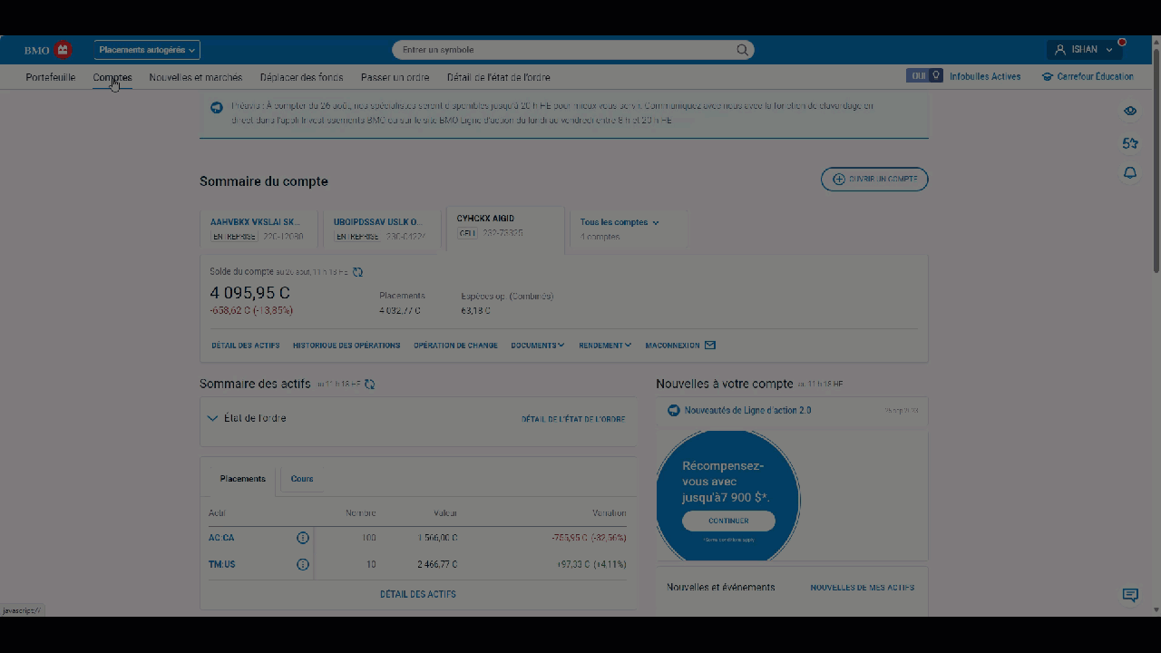Viewport: 1161px width, 653px height.
Task: Click CONTINUER button in promo
Action: [x=728, y=521]
